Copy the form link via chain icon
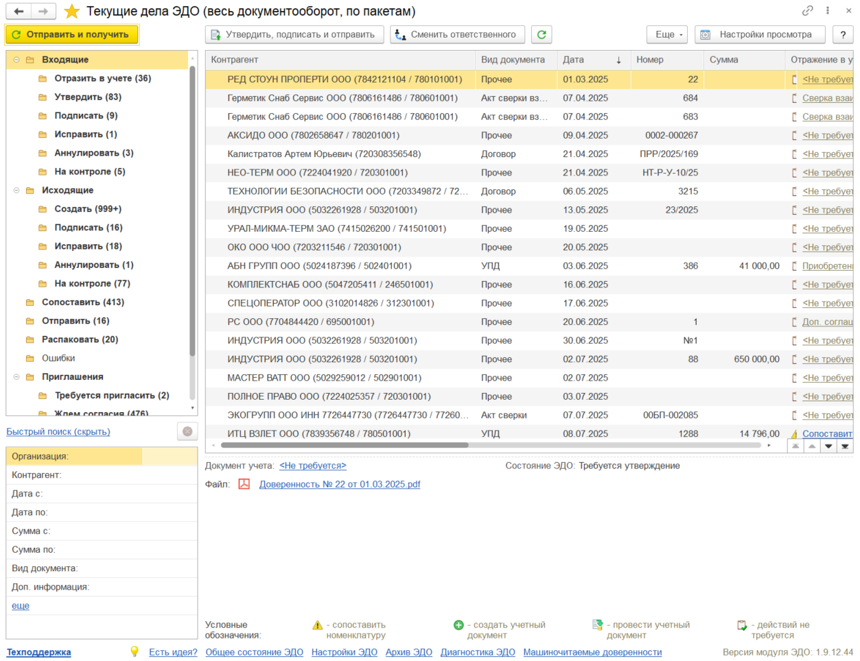This screenshot has width=860, height=661. (808, 11)
